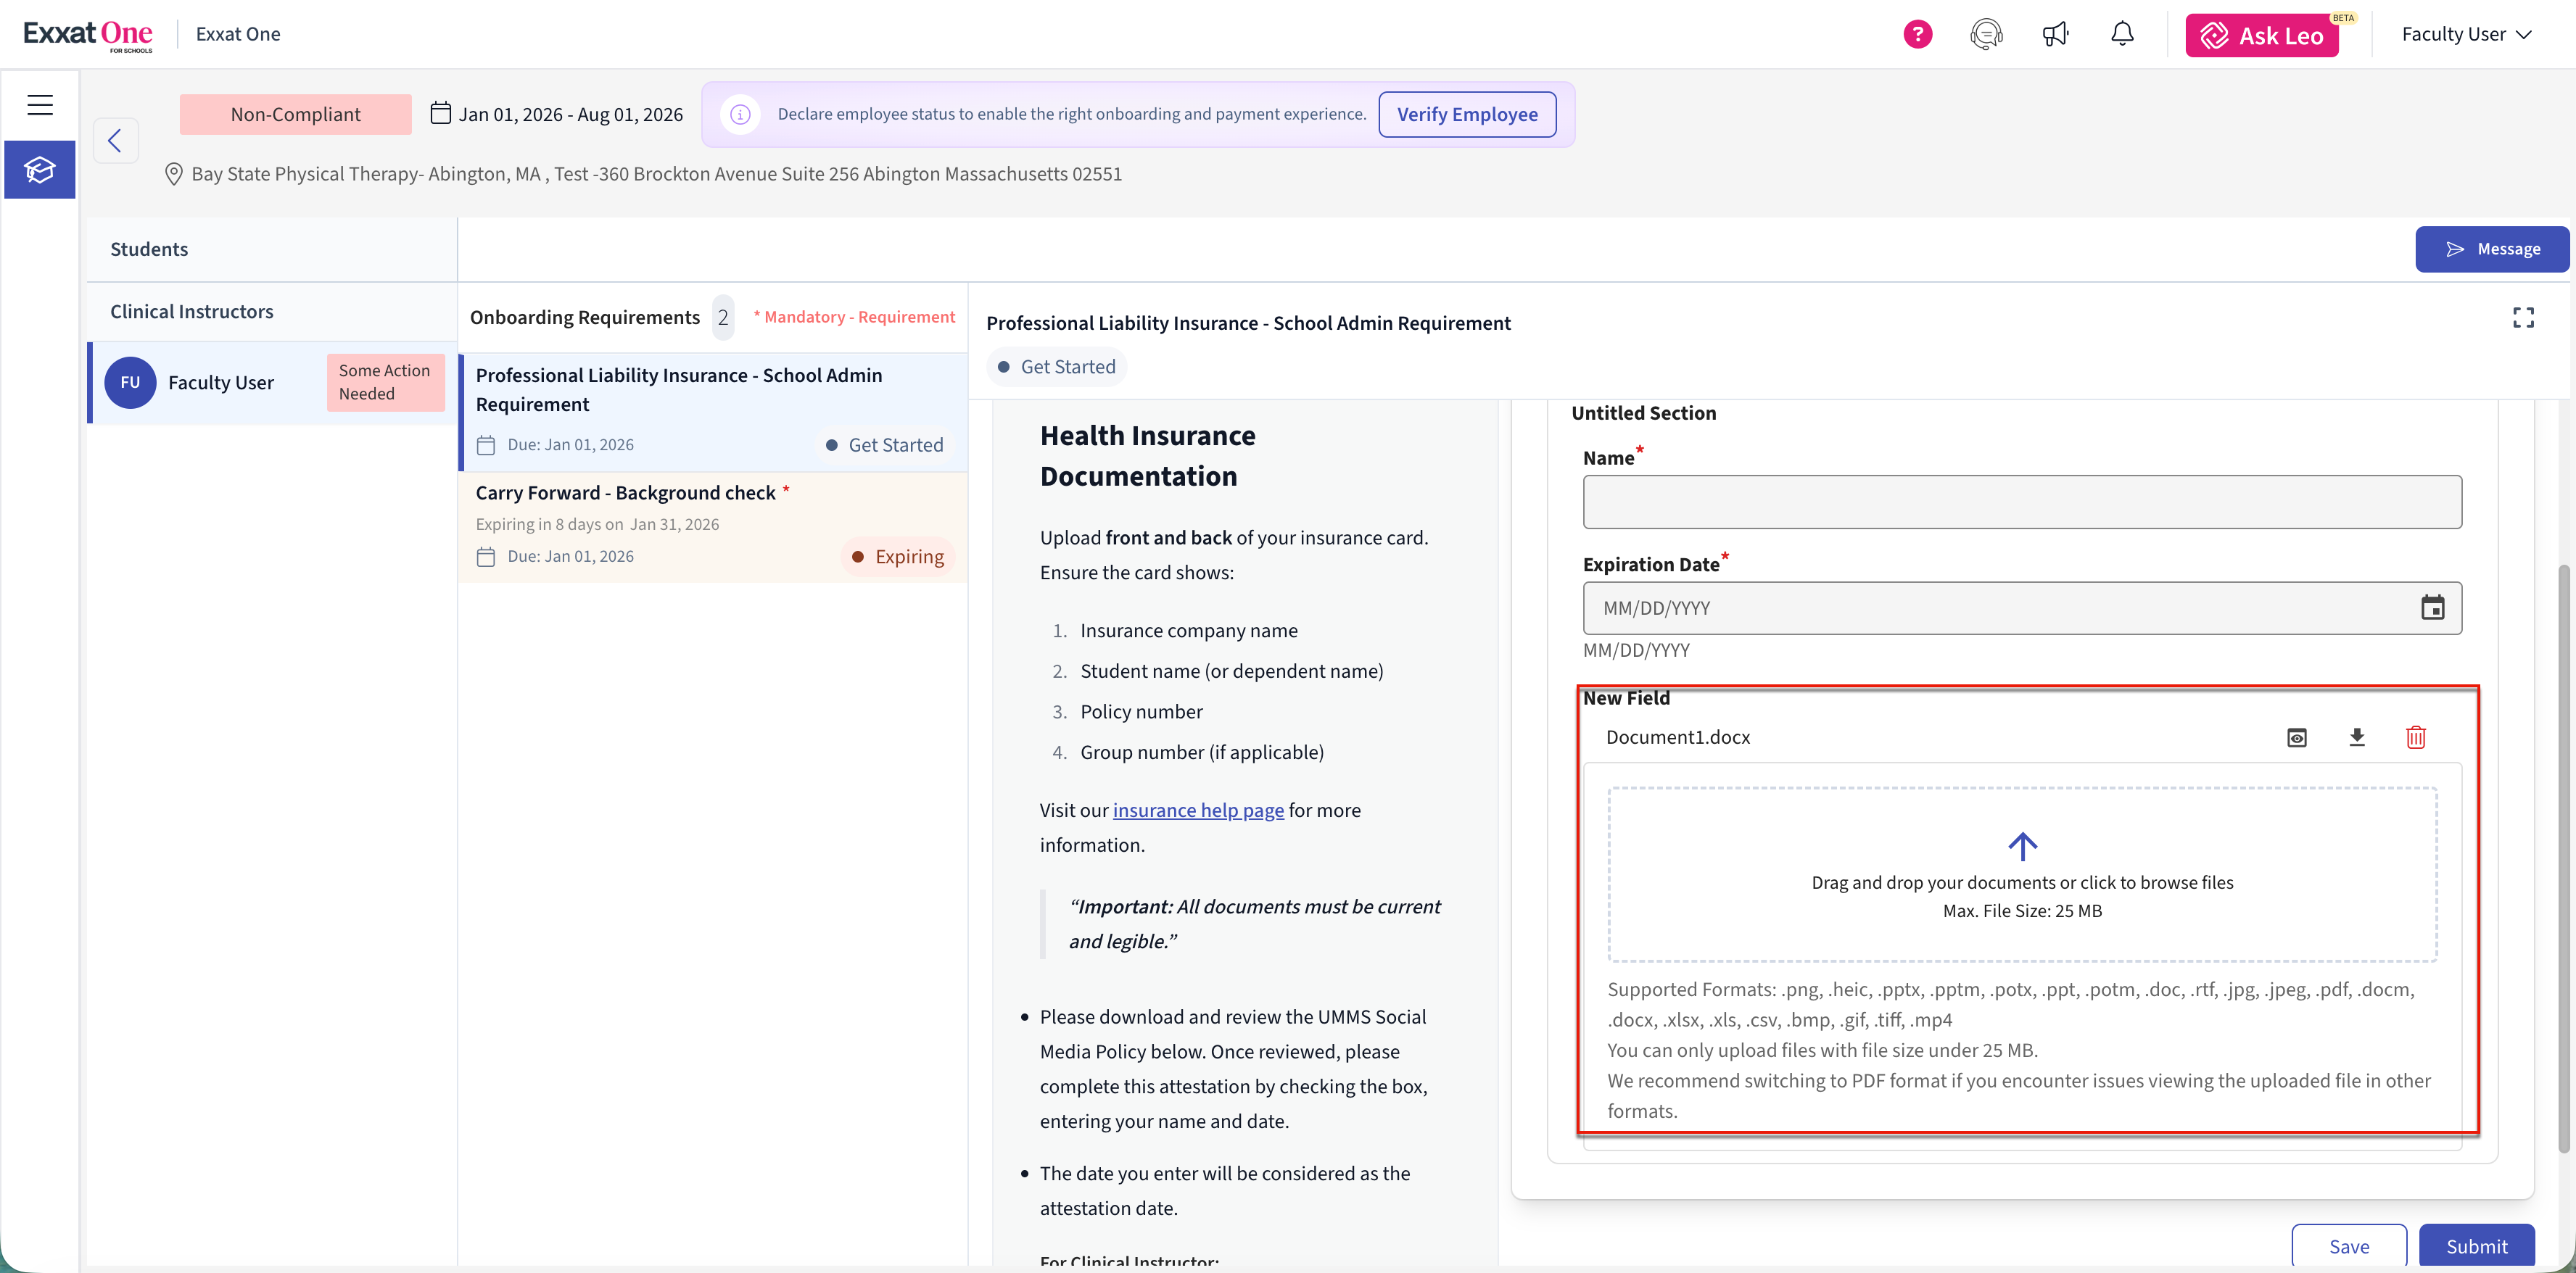
Task: Preview Document1.docx with the eye icon
Action: point(2297,738)
